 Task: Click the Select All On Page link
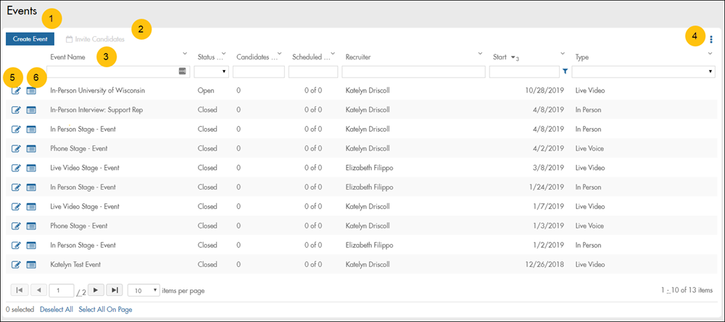point(105,310)
